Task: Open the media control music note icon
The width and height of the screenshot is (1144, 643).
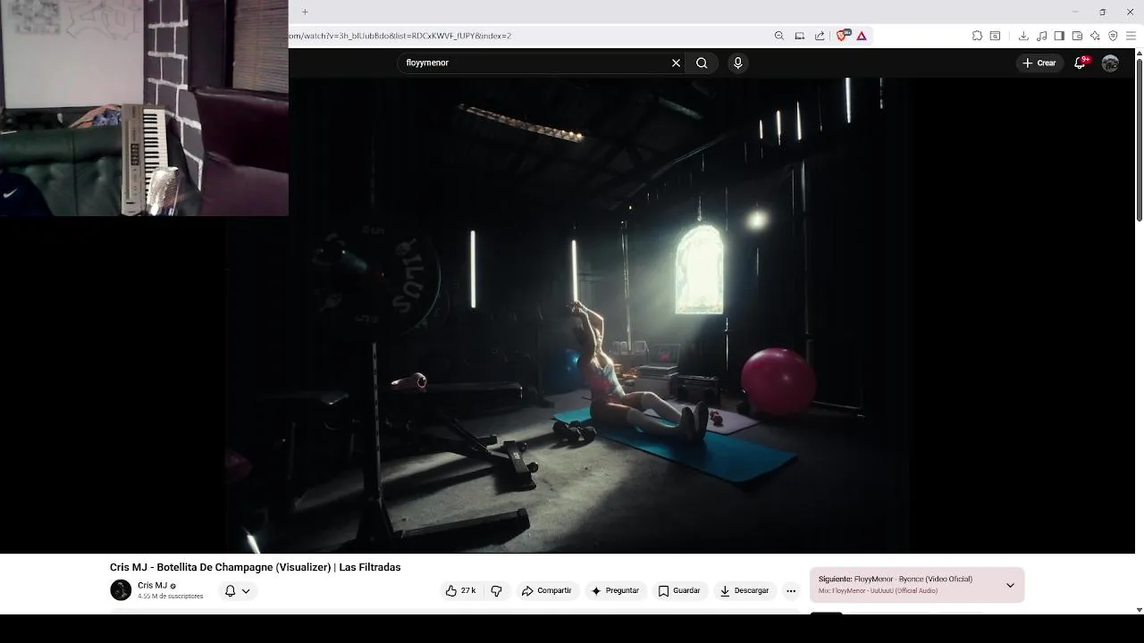Action: pyautogui.click(x=1041, y=36)
